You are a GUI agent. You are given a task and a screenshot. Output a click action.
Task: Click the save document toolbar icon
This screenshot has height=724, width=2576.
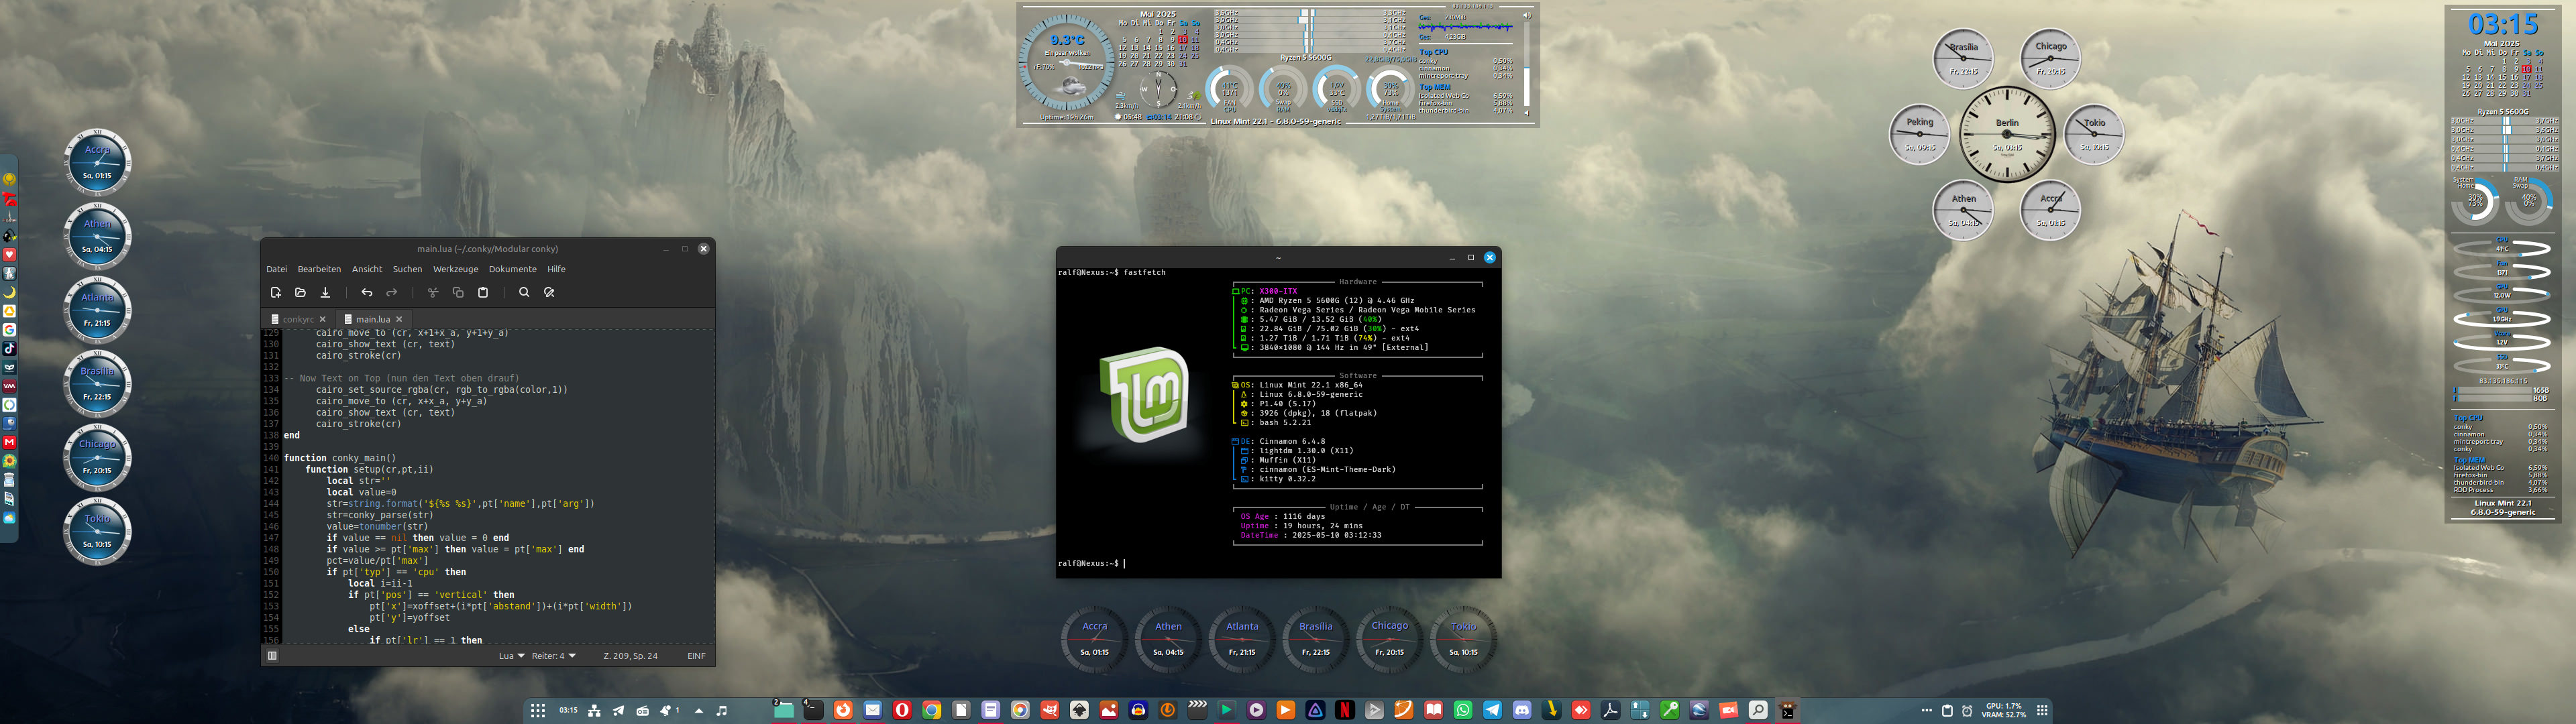pyautogui.click(x=325, y=292)
